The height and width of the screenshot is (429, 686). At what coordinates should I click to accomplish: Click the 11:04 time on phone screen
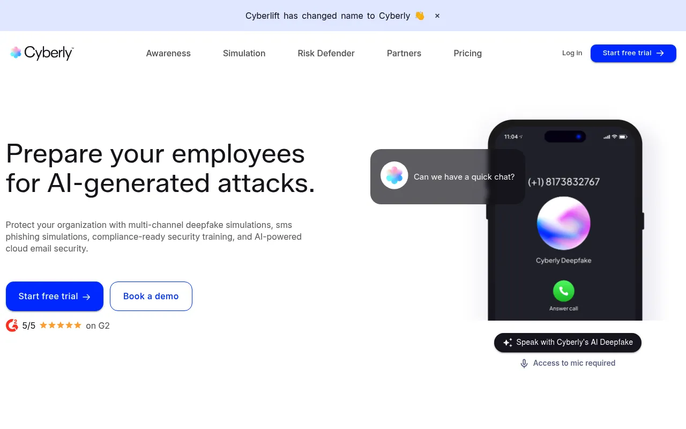pos(511,137)
